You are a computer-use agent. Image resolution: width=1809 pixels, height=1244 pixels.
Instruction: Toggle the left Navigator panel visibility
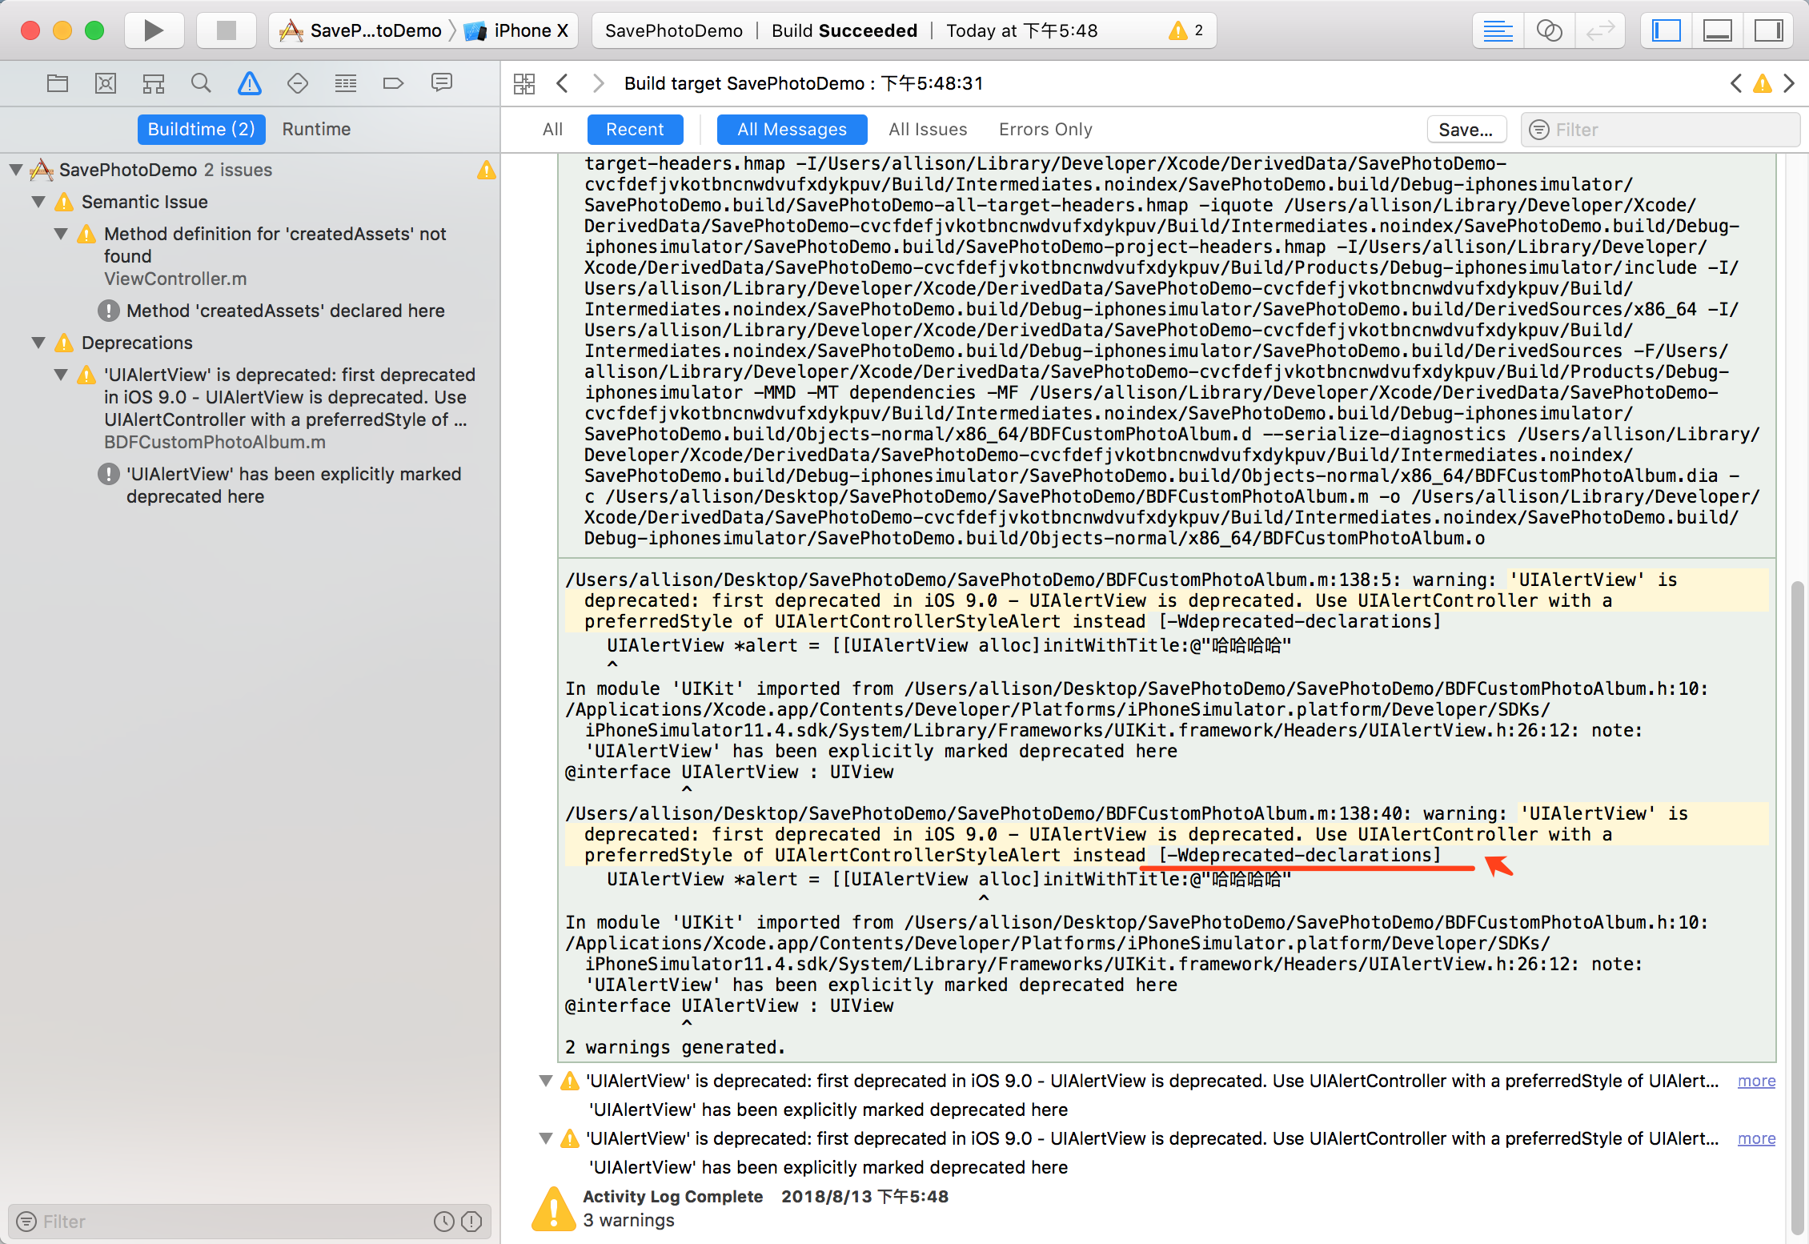coord(1667,30)
